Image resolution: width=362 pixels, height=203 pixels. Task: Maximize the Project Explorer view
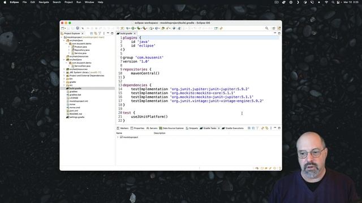point(112,33)
